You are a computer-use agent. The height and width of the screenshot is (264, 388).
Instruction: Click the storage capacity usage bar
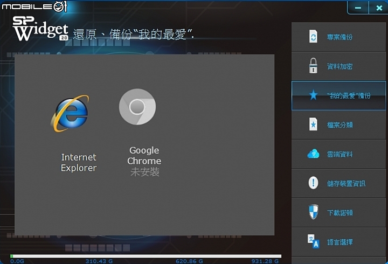tap(145, 256)
